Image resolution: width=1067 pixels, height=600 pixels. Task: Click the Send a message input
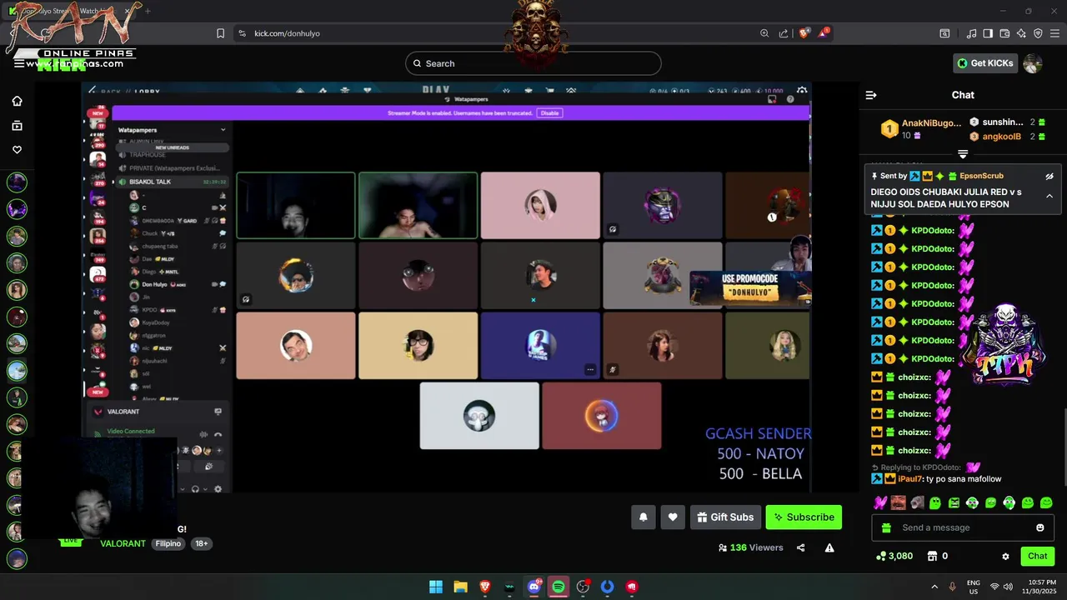click(x=963, y=527)
